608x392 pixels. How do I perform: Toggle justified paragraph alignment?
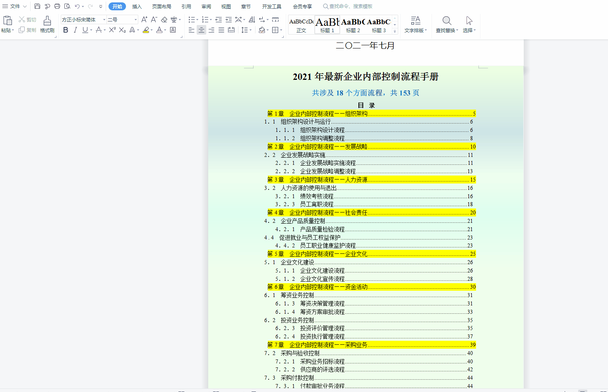221,30
